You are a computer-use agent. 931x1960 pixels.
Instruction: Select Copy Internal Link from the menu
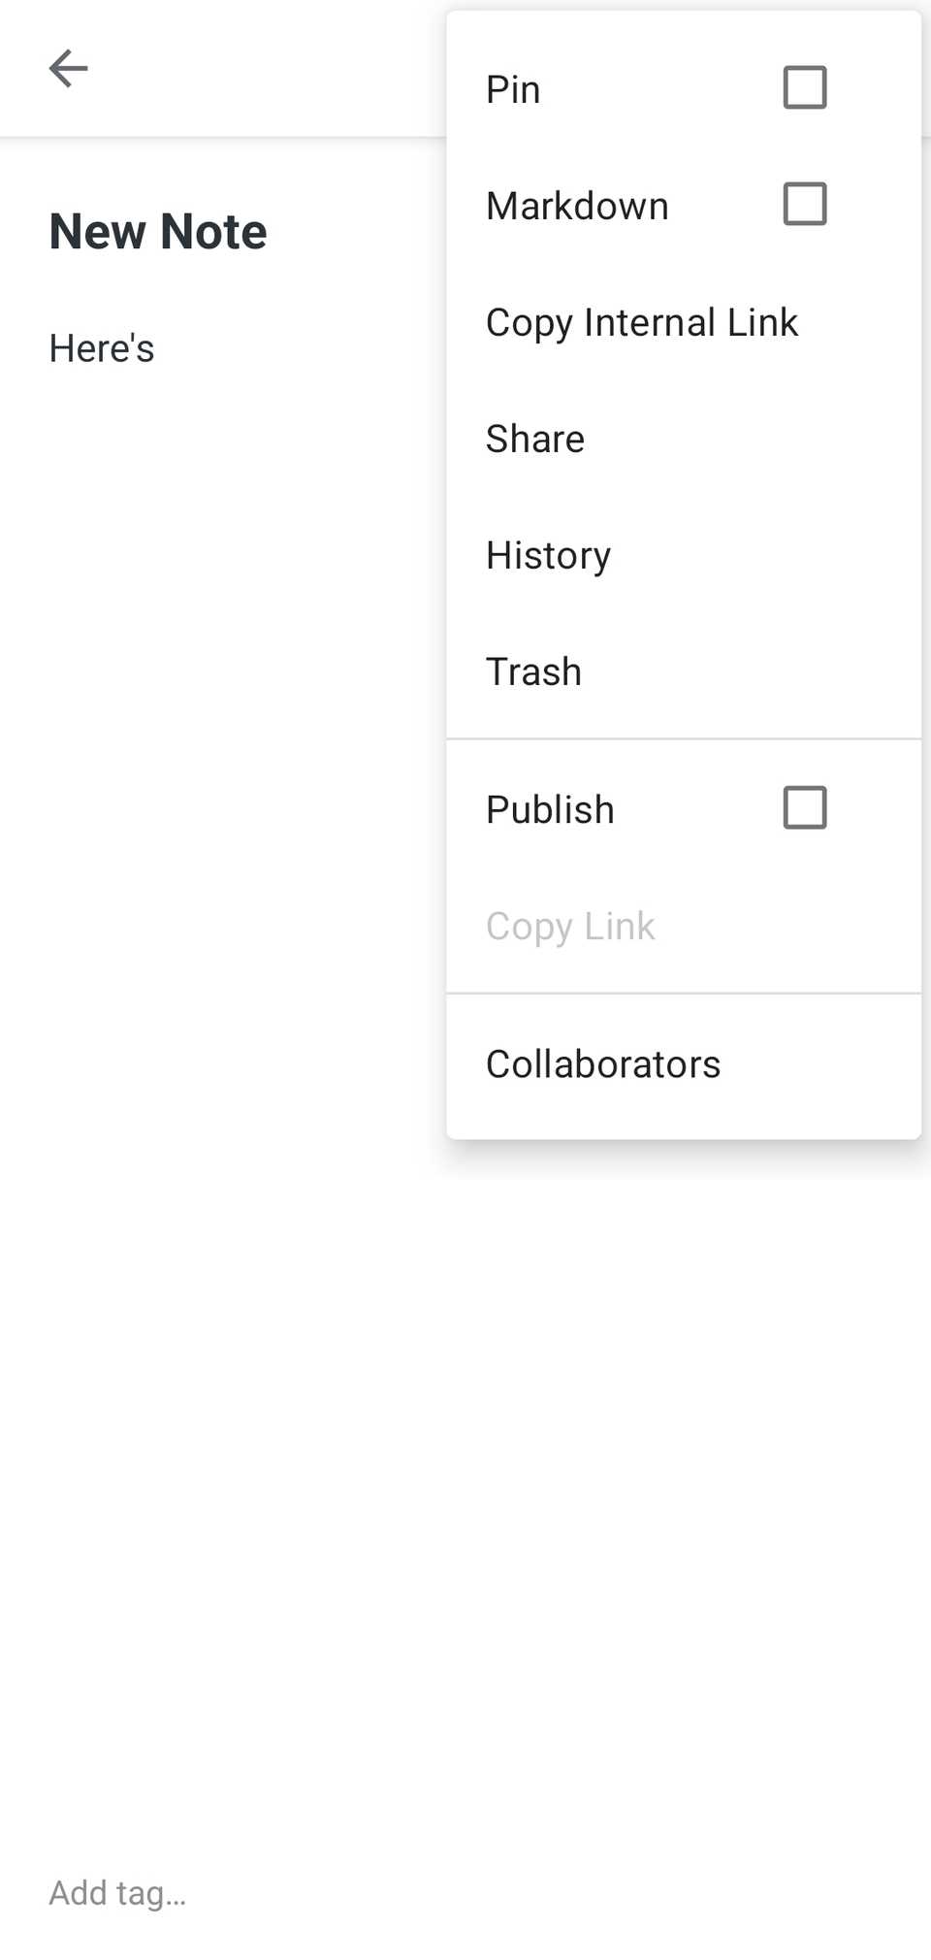coord(642,322)
